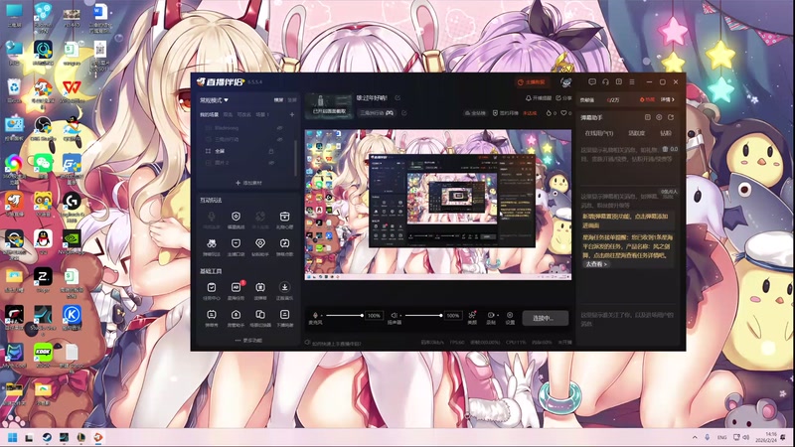Click the 连接中... button

coord(545,318)
